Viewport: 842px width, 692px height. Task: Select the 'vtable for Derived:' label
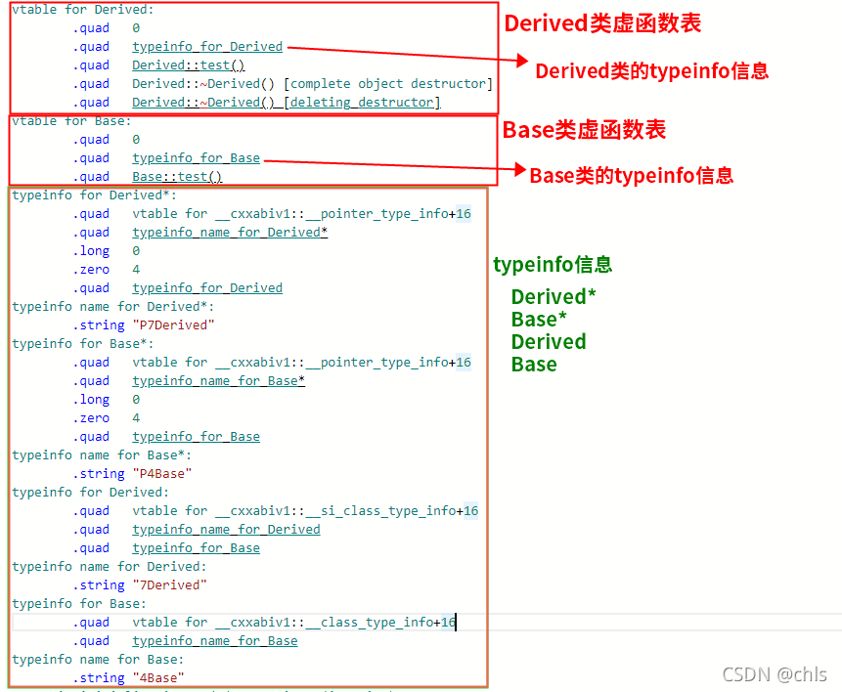pyautogui.click(x=83, y=9)
